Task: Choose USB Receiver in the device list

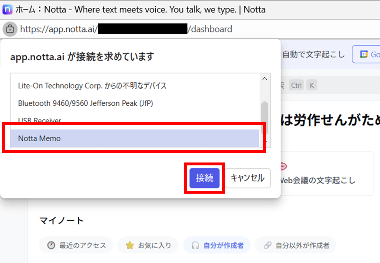Action: click(40, 120)
